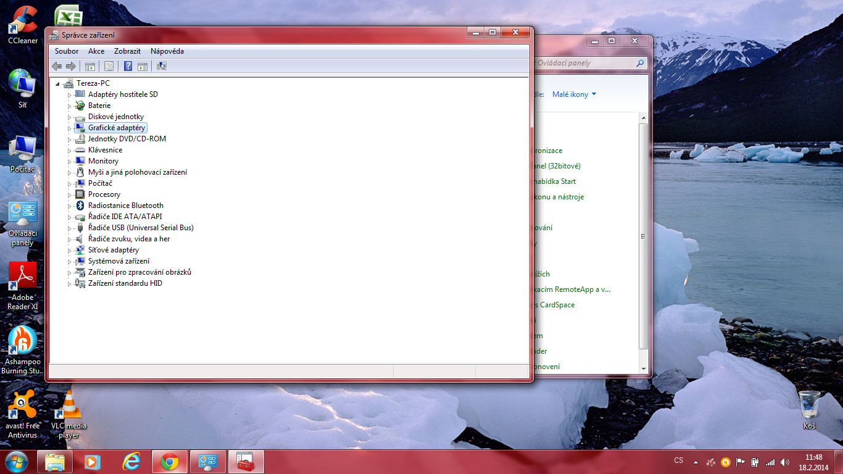Click the Bluetooth icon beside Radiostanice Bluetooth
The image size is (843, 474).
[80, 206]
